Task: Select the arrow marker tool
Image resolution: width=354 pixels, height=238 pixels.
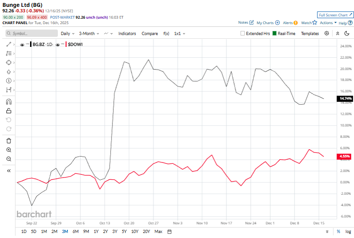Action: coord(9,72)
